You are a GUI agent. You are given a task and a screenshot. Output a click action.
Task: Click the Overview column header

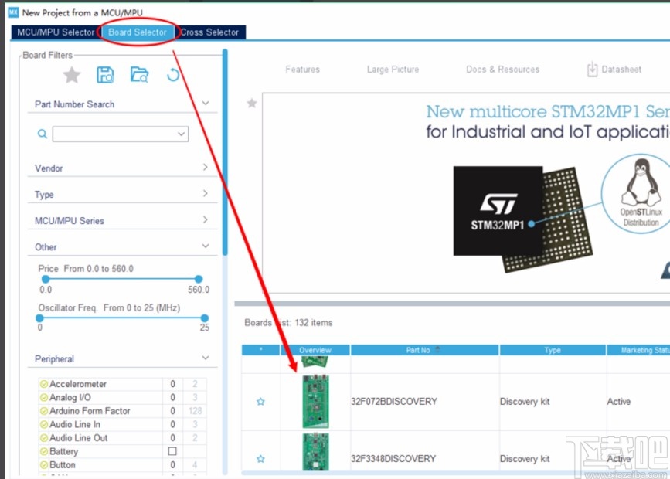315,350
